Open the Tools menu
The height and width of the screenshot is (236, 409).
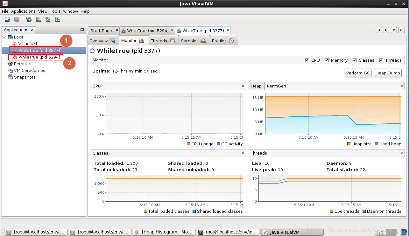click(55, 11)
